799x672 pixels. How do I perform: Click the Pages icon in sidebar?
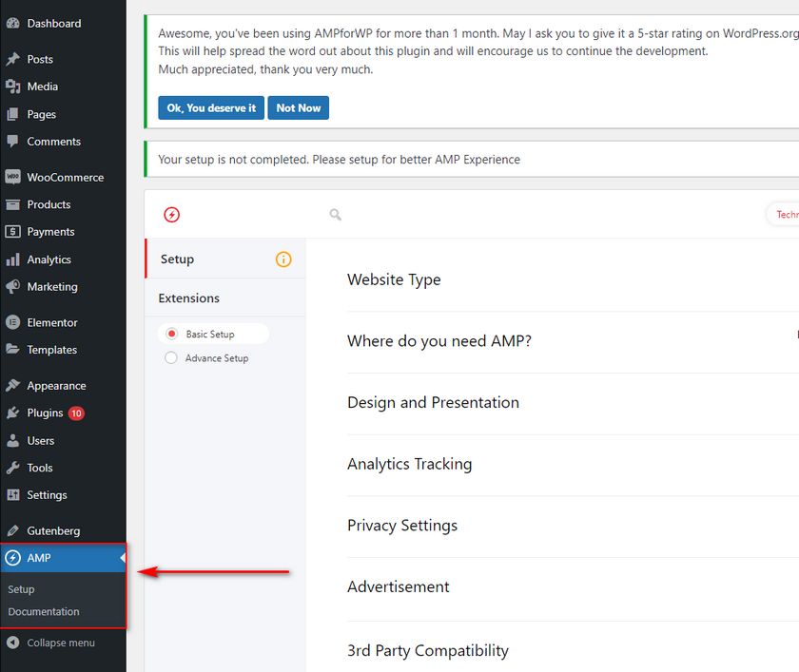tap(12, 114)
